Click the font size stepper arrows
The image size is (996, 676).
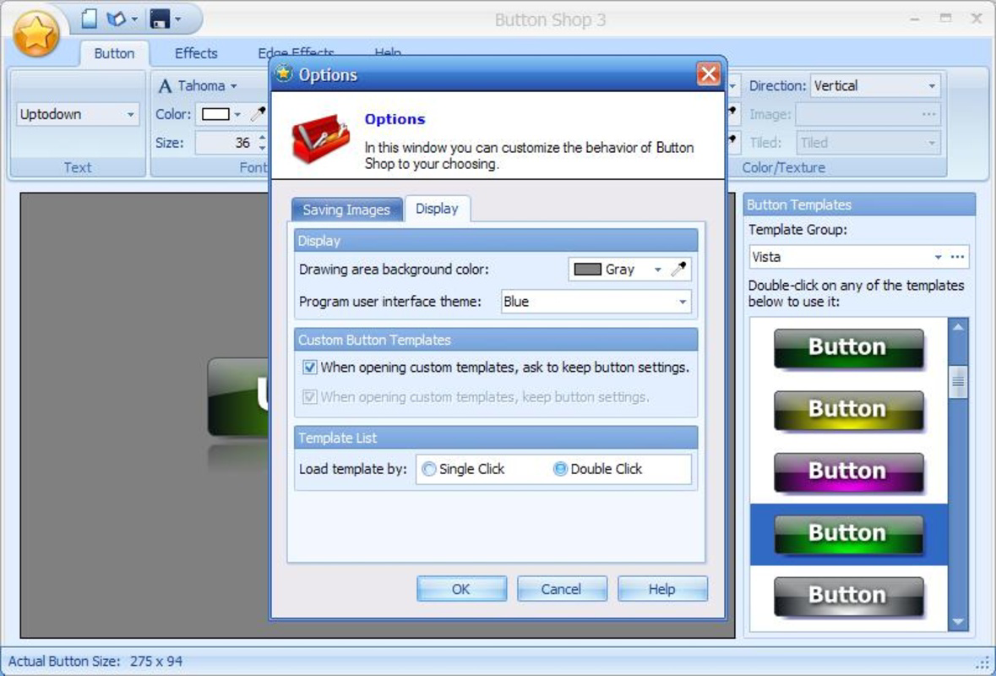point(263,143)
